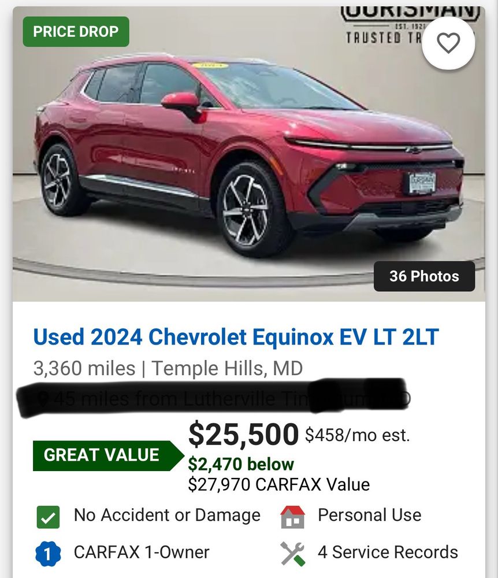Open the 36 Photos gallery
The width and height of the screenshot is (498, 578).
[424, 276]
